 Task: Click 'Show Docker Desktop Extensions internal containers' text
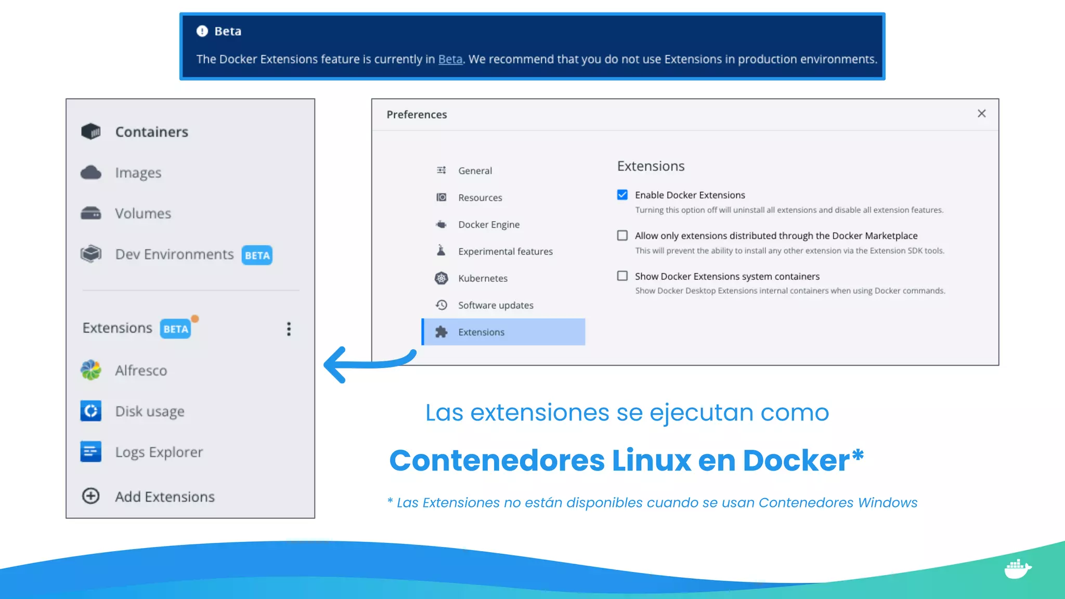tap(790, 291)
